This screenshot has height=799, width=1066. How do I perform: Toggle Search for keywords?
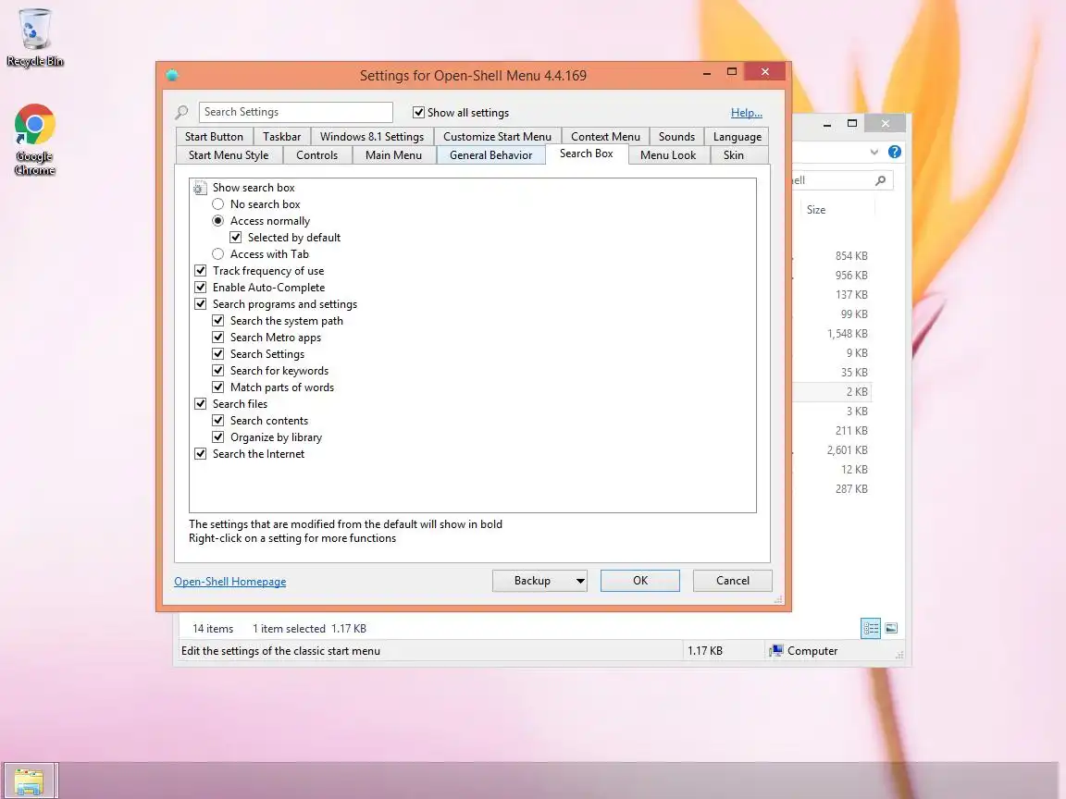(217, 370)
